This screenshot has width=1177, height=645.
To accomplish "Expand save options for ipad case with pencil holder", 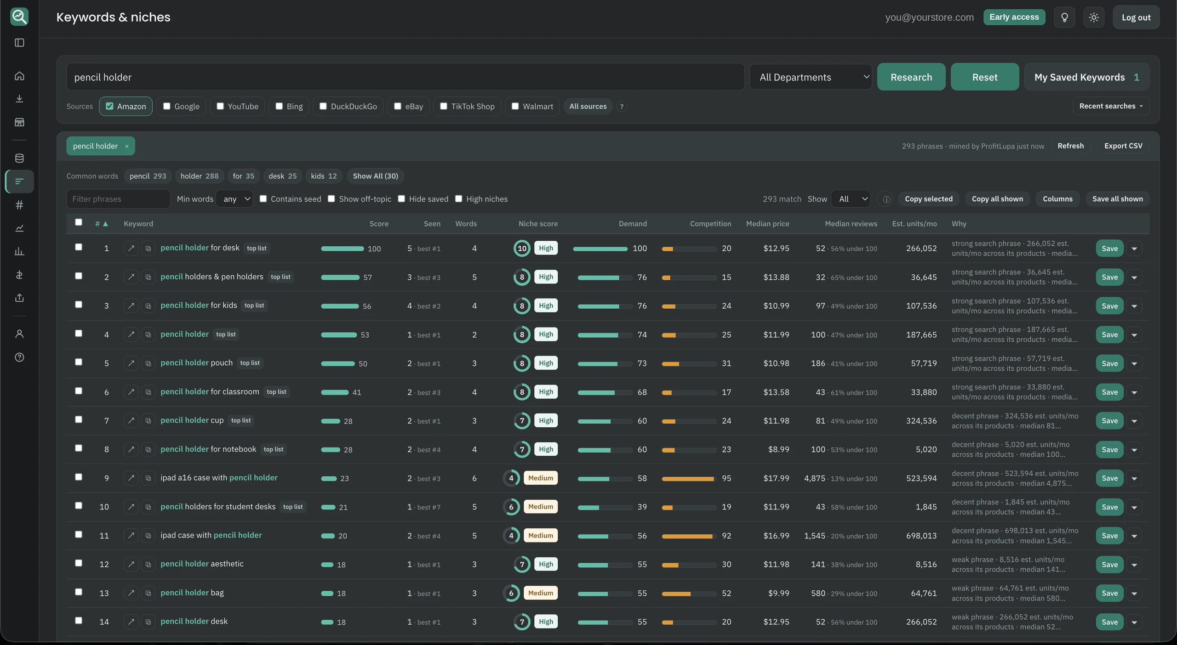I will point(1134,536).
